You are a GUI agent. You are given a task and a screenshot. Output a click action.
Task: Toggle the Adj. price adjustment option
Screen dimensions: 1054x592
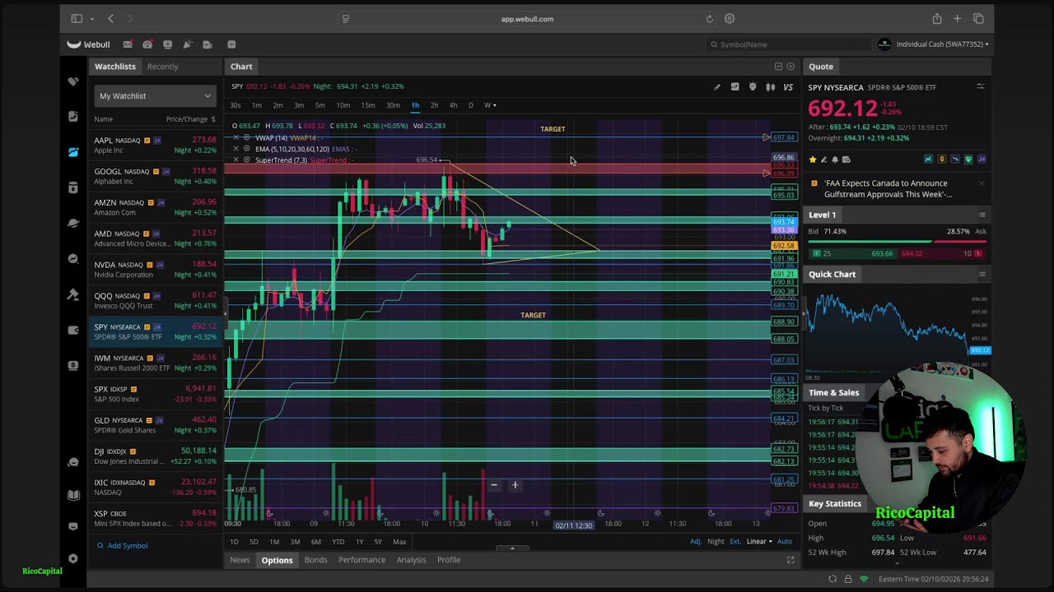[696, 542]
